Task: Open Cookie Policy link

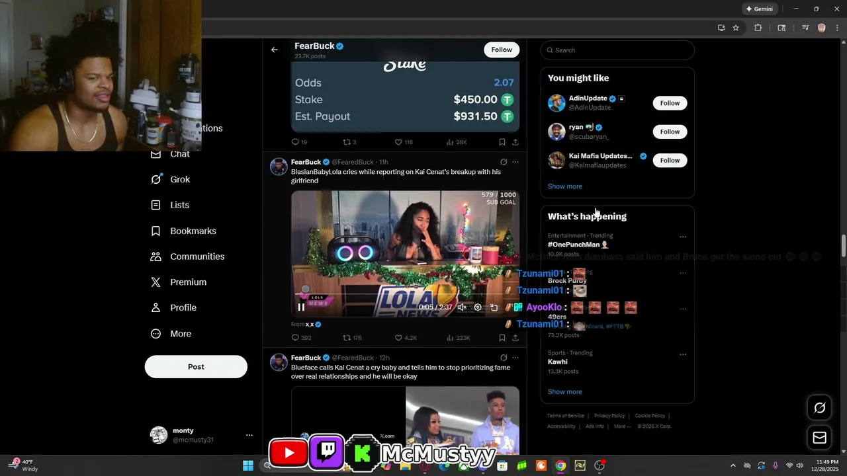Action: tap(650, 416)
